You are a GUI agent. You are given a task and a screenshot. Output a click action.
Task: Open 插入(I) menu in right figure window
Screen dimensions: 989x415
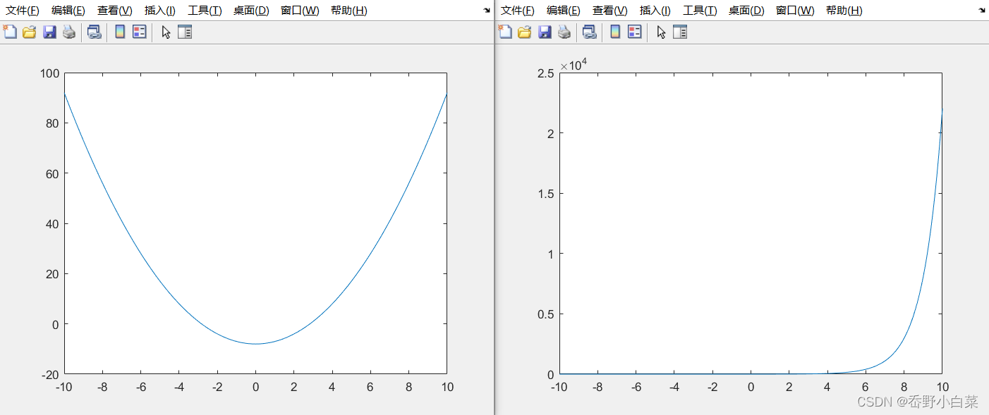coord(655,11)
